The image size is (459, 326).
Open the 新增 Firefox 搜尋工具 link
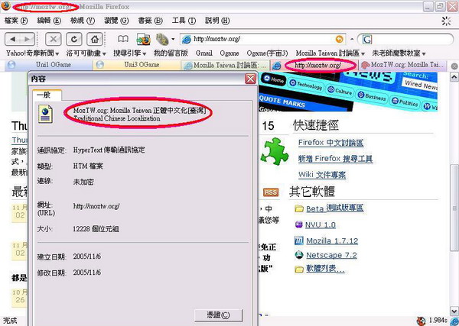[335, 159]
